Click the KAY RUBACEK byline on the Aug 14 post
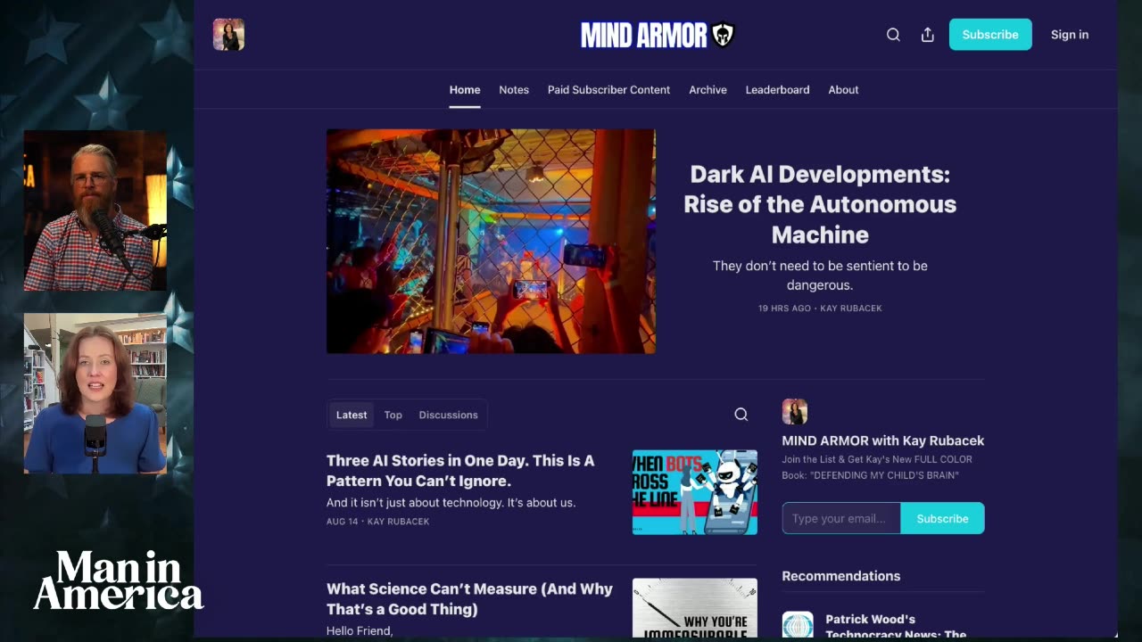Viewport: 1142px width, 642px height. (x=398, y=522)
